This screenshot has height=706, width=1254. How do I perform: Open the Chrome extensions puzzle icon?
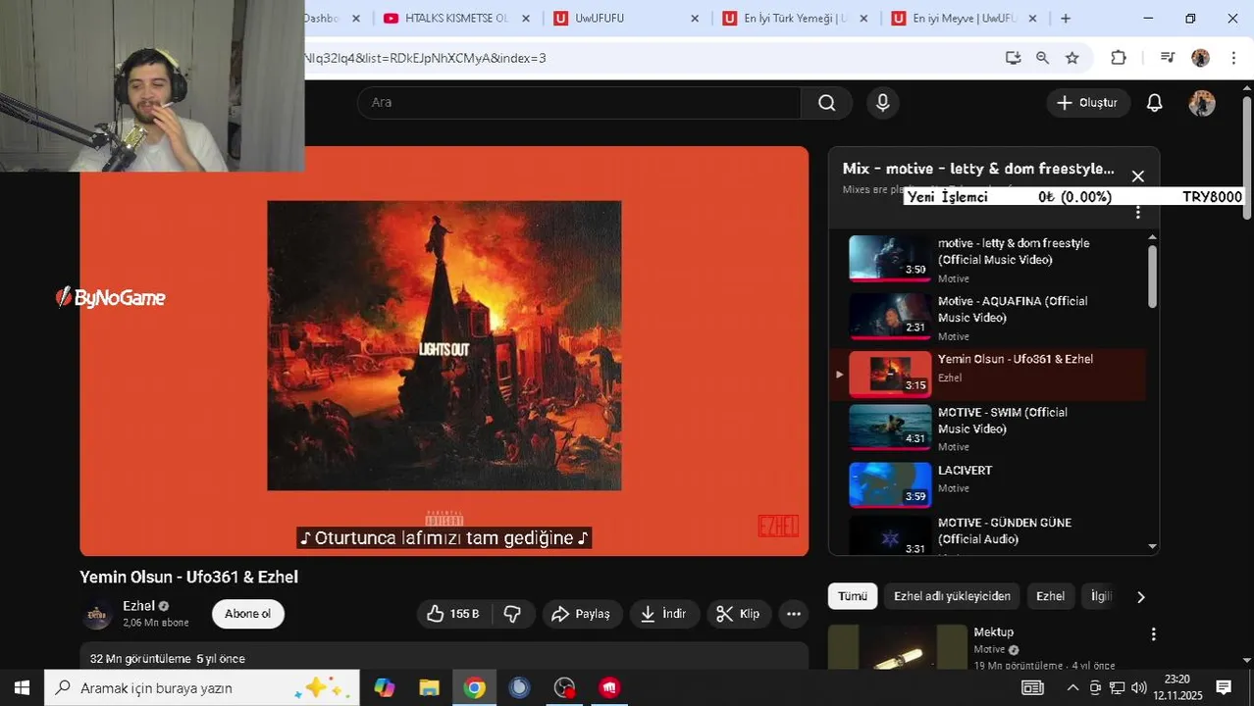[x=1119, y=58]
